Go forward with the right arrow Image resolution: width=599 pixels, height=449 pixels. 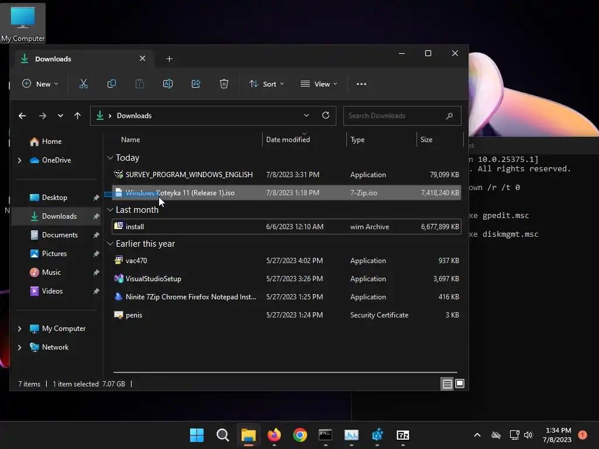[42, 116]
